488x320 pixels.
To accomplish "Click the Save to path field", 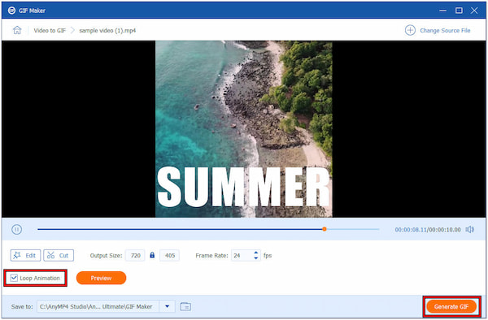I will pyautogui.click(x=98, y=306).
